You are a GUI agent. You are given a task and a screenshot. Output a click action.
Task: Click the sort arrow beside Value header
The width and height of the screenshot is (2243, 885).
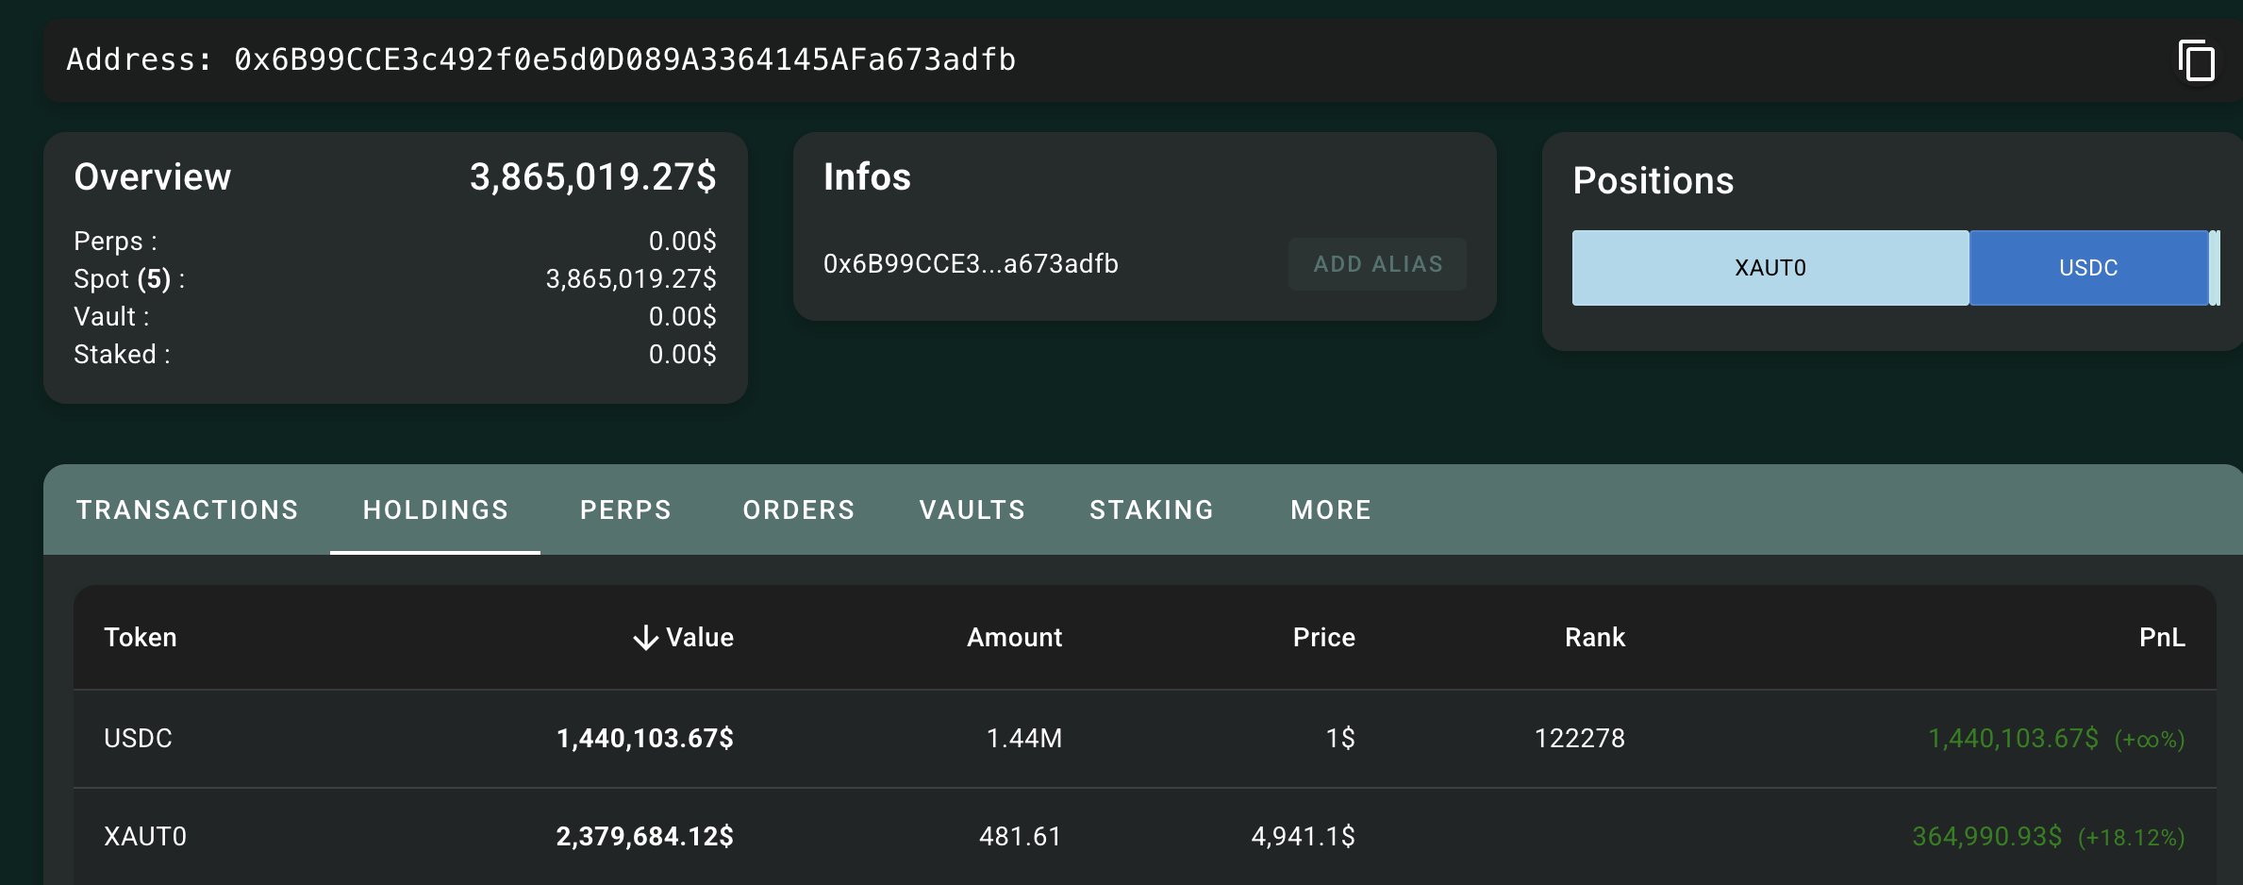[x=645, y=638]
